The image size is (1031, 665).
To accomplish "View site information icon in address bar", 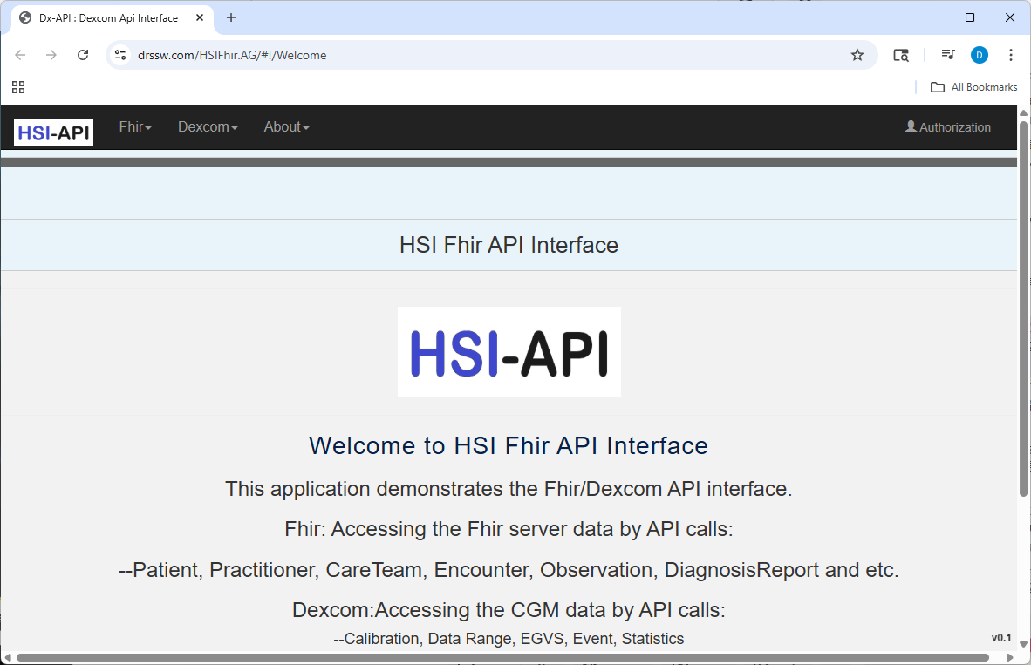I will tap(120, 55).
